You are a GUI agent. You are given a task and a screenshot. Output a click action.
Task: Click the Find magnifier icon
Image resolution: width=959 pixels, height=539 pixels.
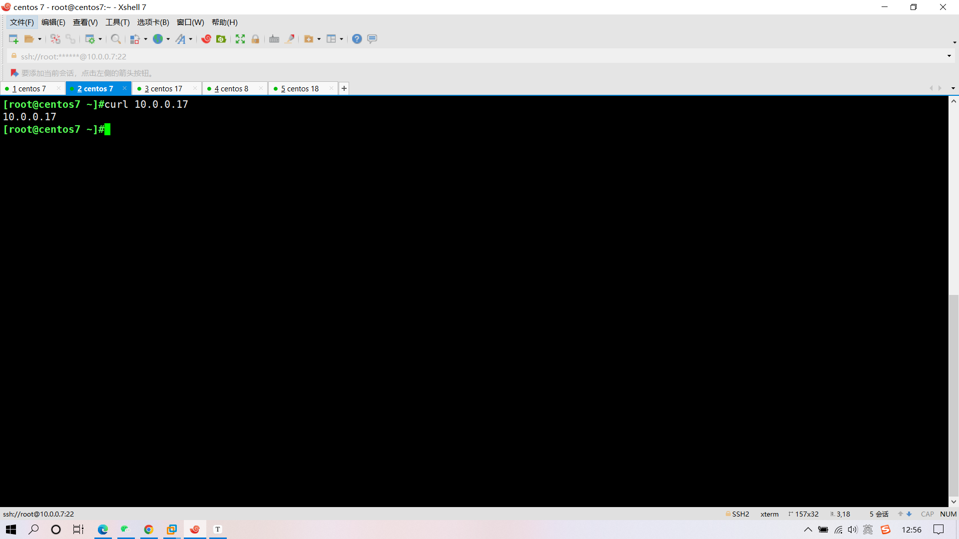point(115,39)
